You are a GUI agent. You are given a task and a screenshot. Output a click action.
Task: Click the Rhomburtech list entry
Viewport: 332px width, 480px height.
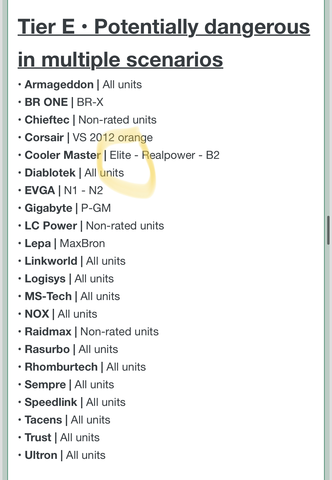click(x=85, y=367)
